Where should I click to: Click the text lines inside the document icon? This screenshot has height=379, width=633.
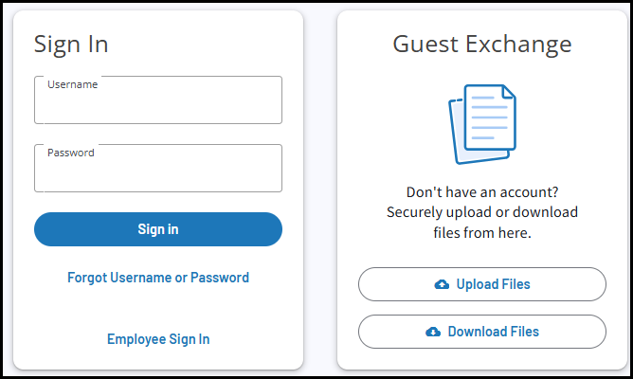[489, 121]
